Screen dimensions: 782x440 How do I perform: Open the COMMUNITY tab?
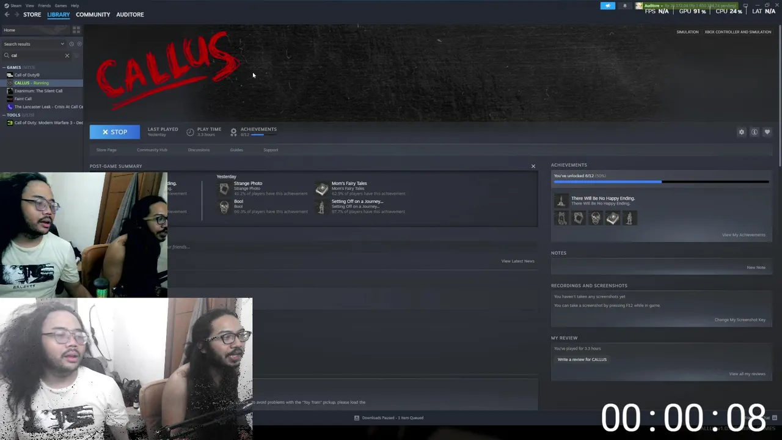(x=93, y=15)
